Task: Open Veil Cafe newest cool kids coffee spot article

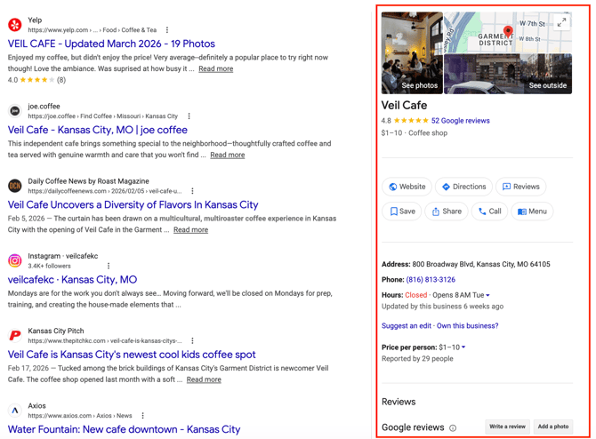Action: coord(132,355)
